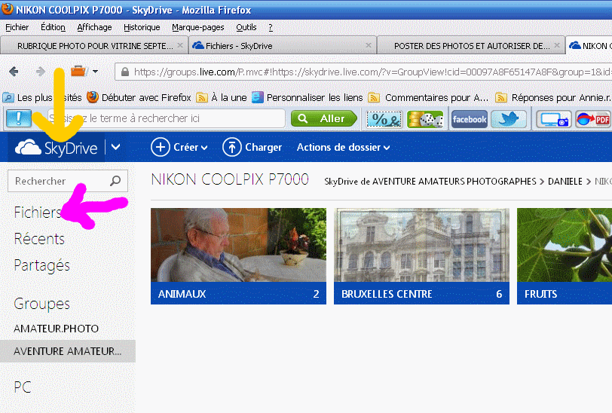612x413 pixels.
Task: Click the Charger upload button
Action: (x=252, y=147)
